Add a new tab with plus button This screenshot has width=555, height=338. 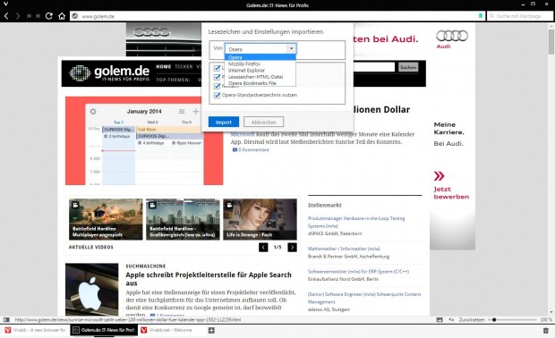coord(211,331)
